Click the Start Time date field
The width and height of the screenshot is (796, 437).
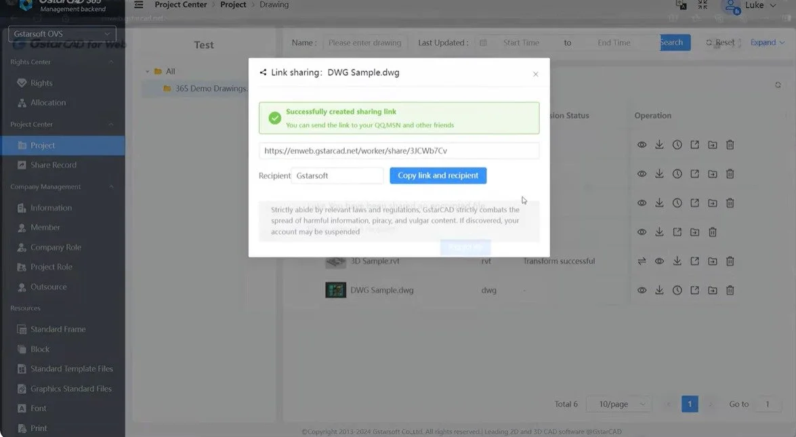522,43
